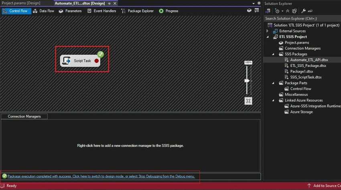
Task: Click the connection manager hint text
Action: coord(130,146)
